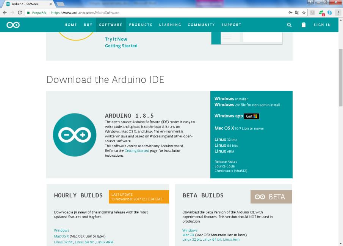
Task: Go back with the browser back arrow
Action: 5,12
